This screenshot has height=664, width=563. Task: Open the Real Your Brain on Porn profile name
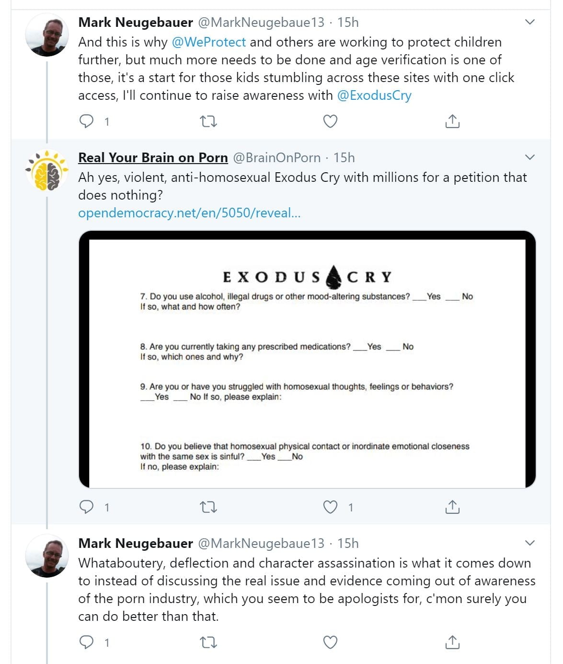click(153, 158)
